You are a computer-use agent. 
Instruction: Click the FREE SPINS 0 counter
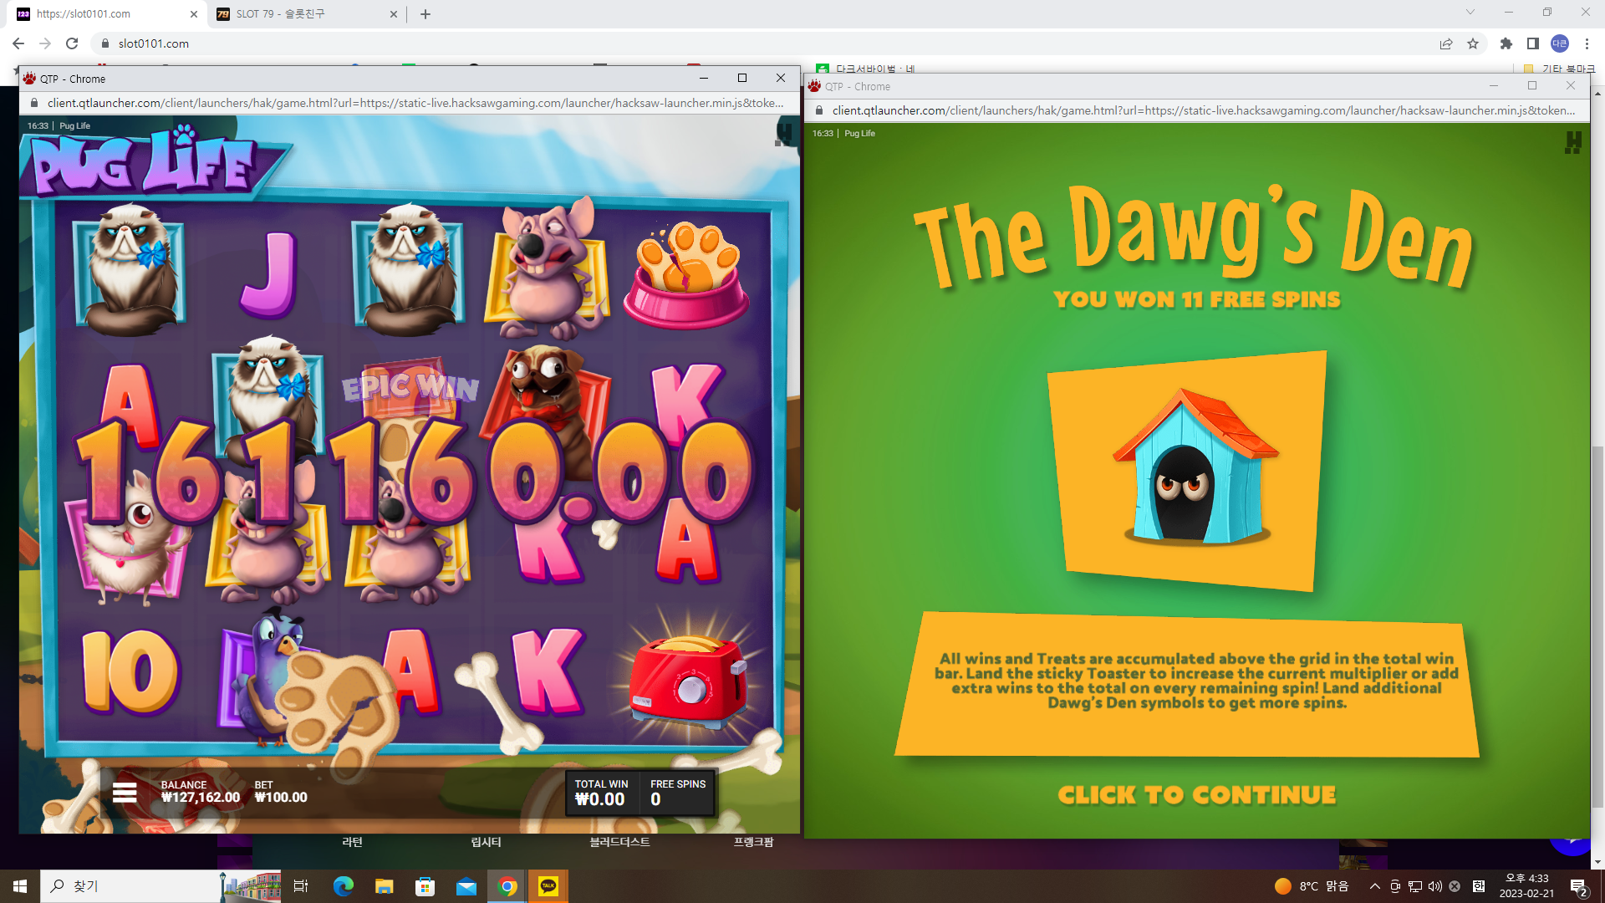(678, 793)
